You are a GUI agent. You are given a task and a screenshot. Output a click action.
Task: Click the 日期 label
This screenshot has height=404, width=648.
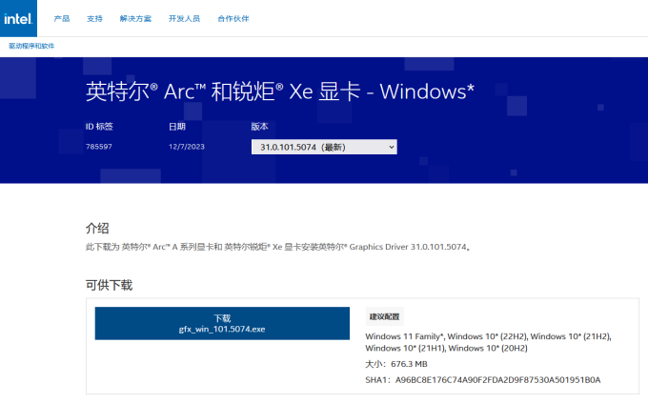coord(177,127)
